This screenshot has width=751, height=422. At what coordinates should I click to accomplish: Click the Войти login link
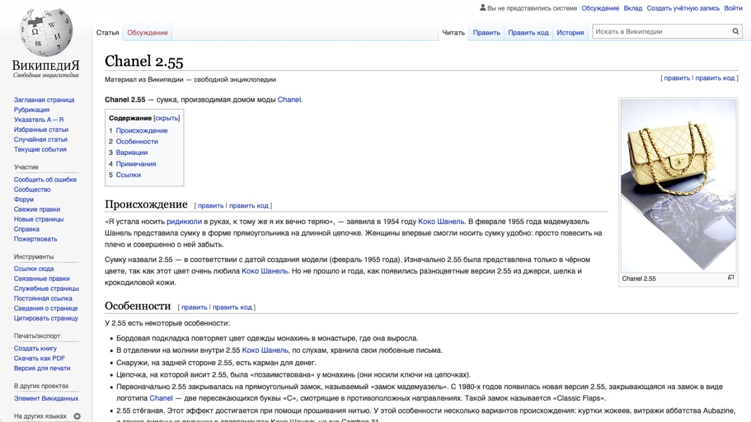(733, 8)
